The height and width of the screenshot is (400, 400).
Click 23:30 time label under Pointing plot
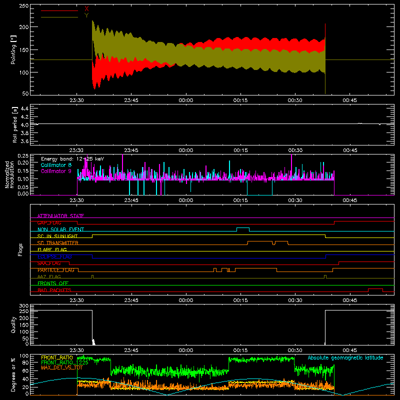(76, 100)
